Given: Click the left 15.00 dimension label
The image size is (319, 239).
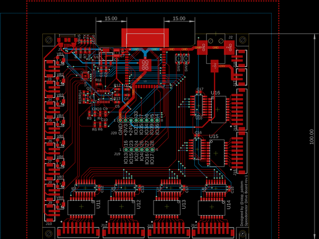Looking at the screenshot, I should pyautogui.click(x=110, y=18).
